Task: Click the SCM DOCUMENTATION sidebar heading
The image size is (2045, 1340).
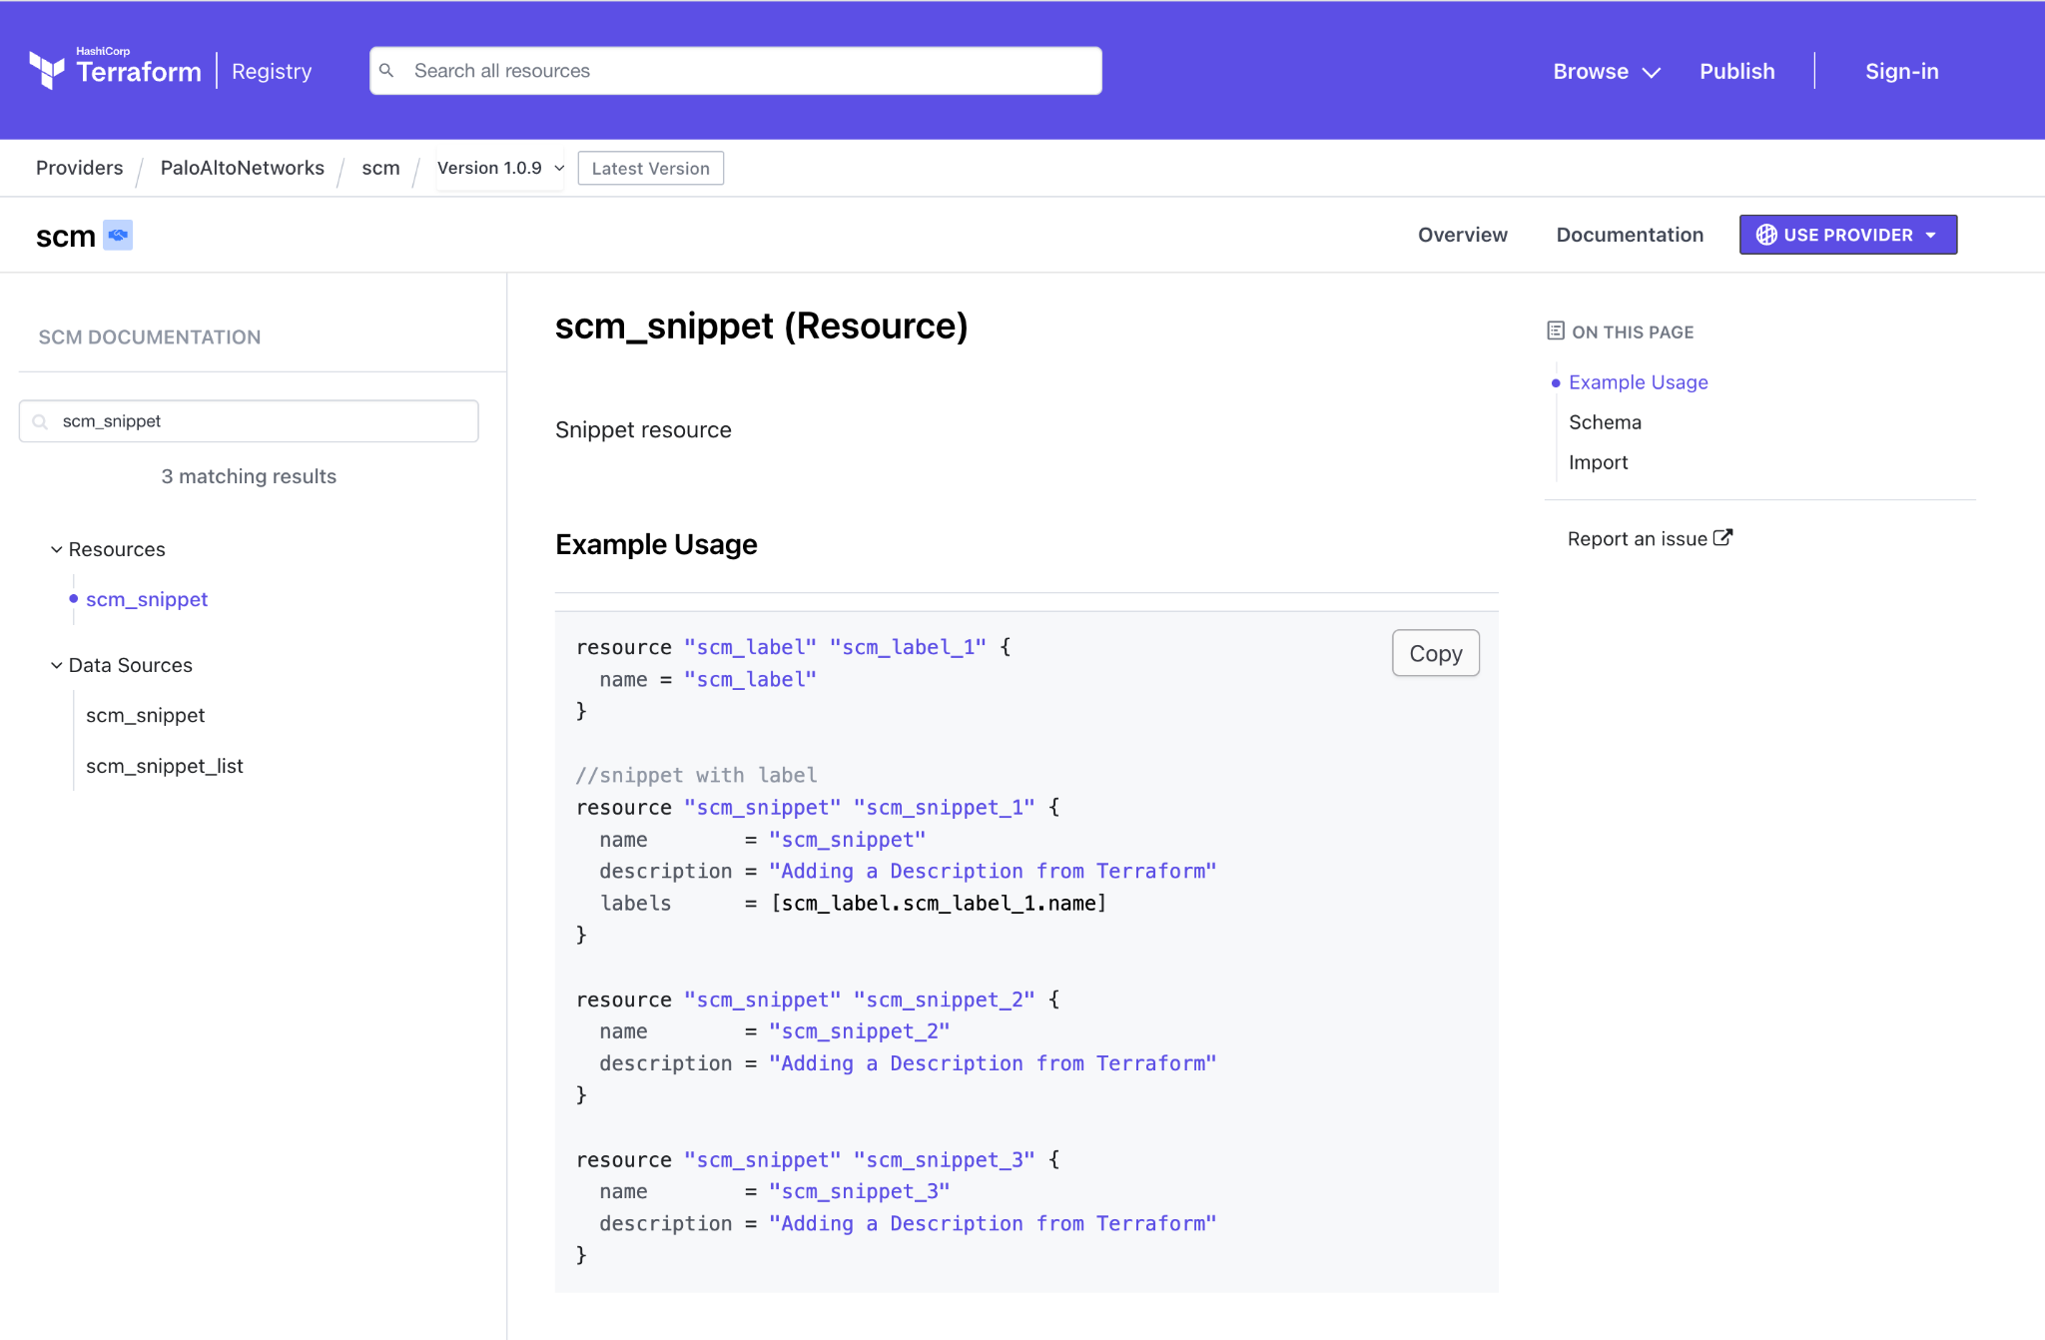Action: pos(150,337)
